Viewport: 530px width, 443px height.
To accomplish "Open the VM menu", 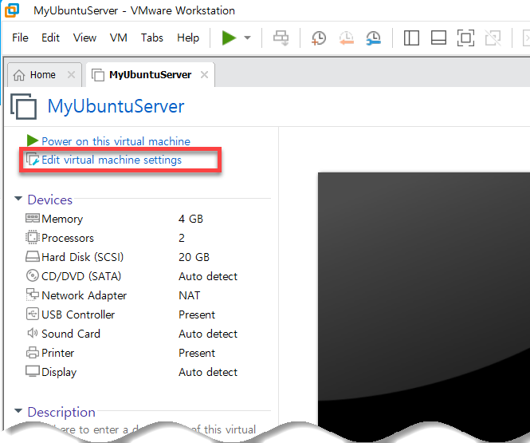I will tap(118, 38).
